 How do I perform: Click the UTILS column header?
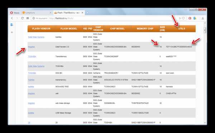182,29
